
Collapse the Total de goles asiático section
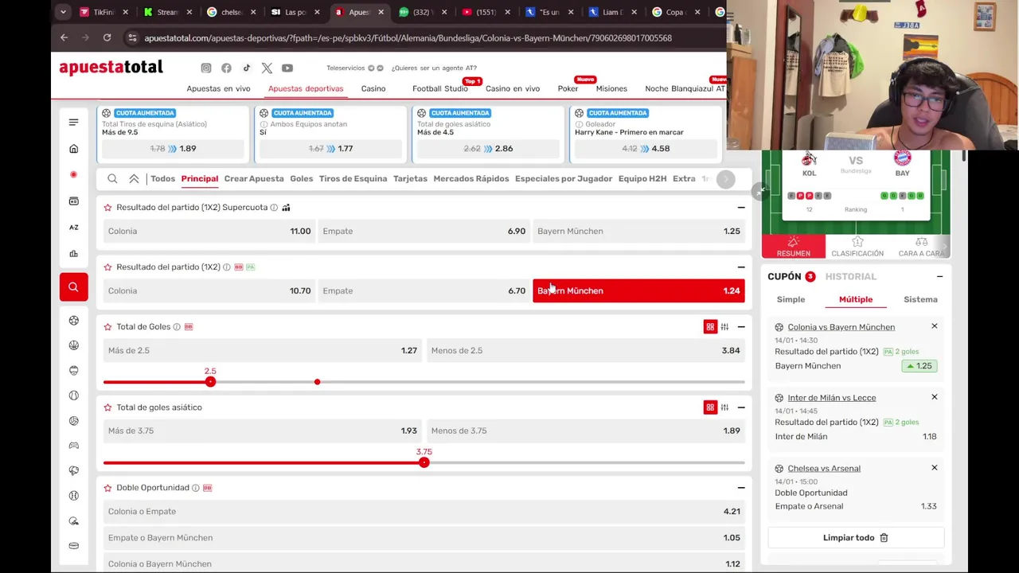point(741,407)
